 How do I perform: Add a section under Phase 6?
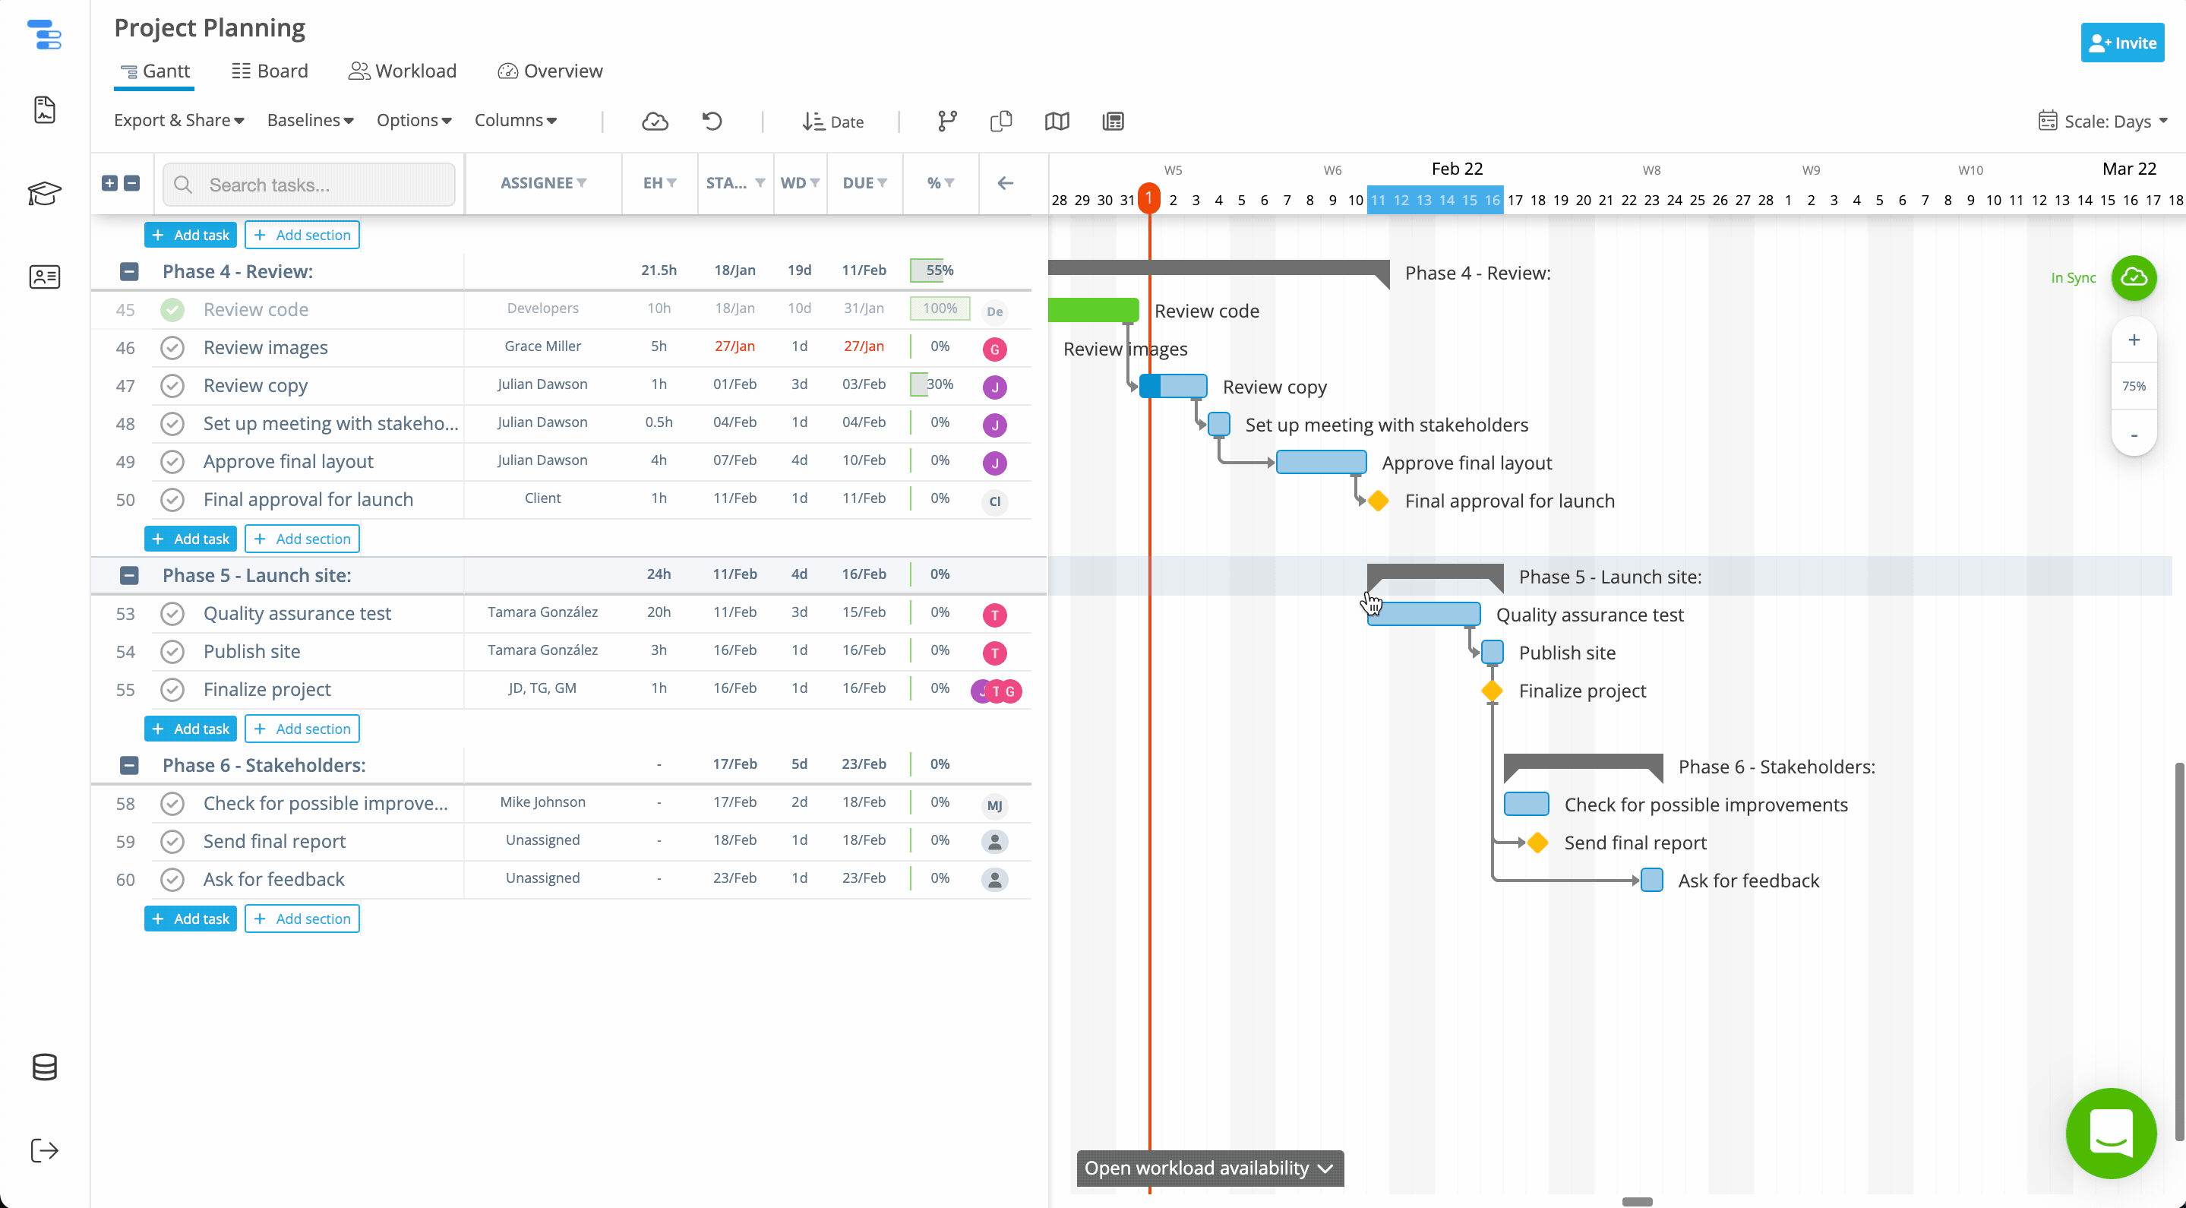click(x=302, y=918)
